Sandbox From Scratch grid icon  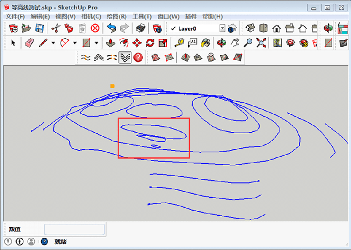tap(169, 58)
